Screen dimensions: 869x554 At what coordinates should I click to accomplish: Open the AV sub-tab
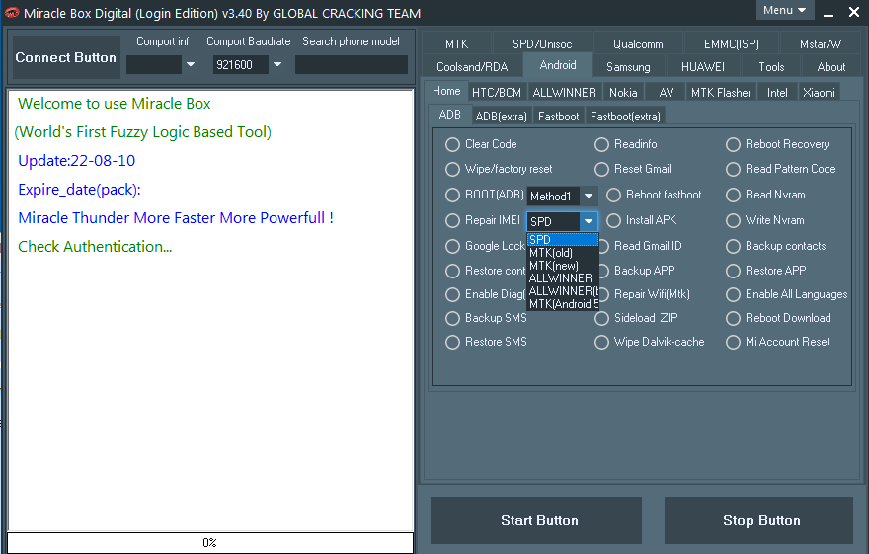pos(667,93)
